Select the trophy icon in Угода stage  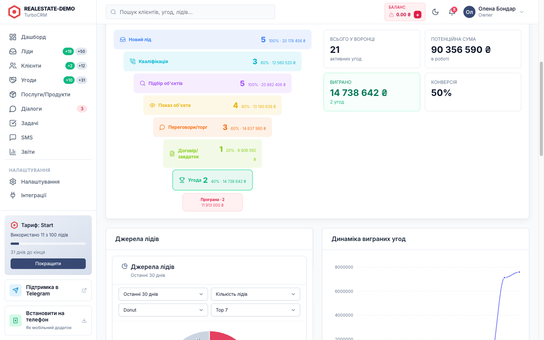[182, 180]
